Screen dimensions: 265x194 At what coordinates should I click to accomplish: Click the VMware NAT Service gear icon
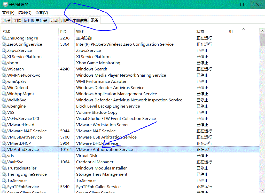click(x=4, y=131)
